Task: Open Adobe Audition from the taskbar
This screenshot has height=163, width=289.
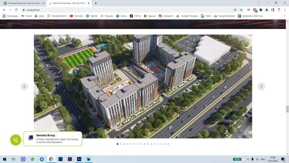Action: [79, 159]
